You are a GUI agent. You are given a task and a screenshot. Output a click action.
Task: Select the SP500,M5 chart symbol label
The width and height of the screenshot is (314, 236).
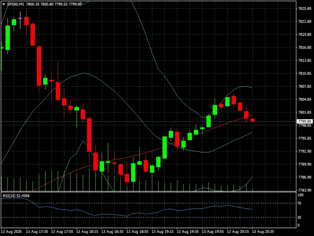pyautogui.click(x=15, y=4)
